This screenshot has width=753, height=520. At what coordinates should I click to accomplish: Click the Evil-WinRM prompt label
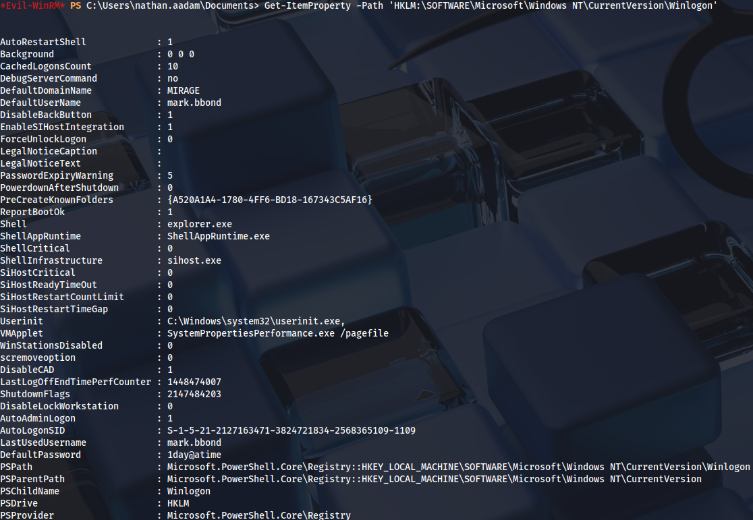point(32,5)
